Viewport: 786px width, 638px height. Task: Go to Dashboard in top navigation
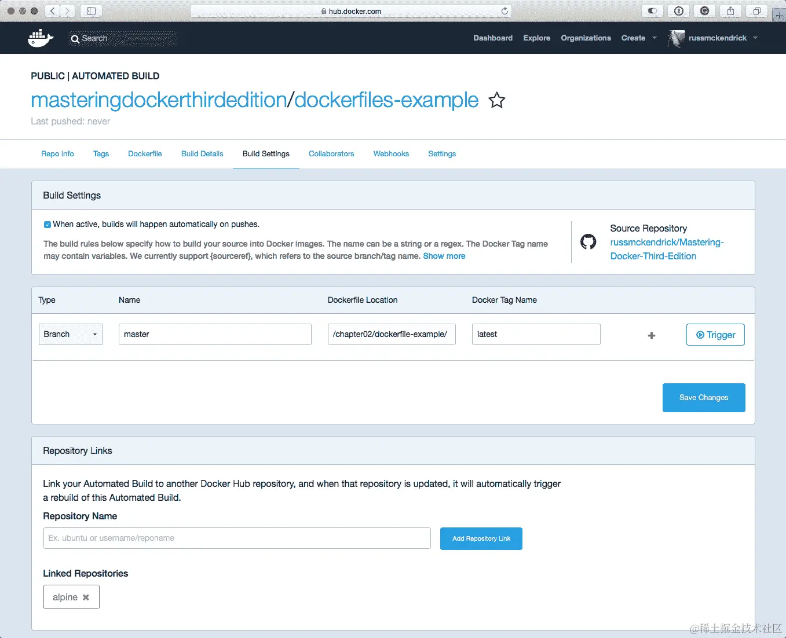[493, 38]
